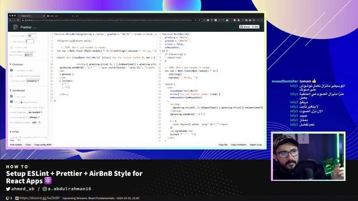
Task: Uncheck the --single-quote checkbox
Action: click(x=11, y=70)
